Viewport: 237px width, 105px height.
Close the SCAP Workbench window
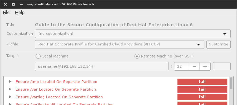point(5,4)
